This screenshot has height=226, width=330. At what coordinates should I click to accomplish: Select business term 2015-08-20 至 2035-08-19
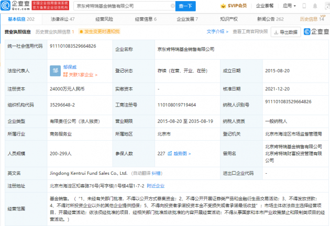click(185, 121)
